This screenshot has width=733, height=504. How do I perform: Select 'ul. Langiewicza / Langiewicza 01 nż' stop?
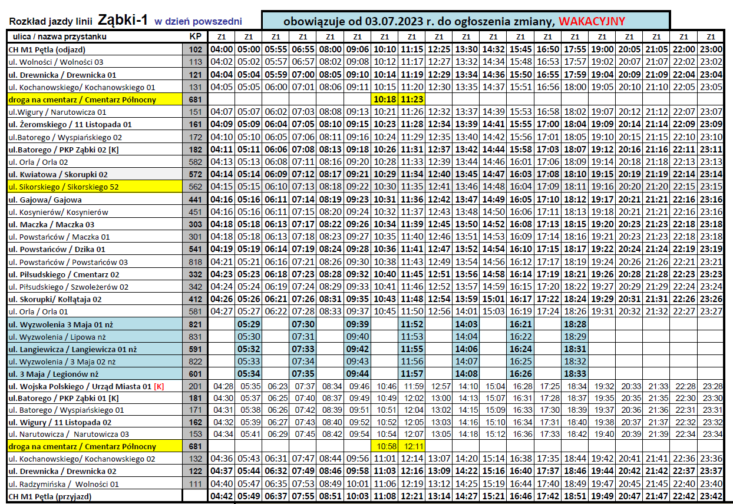tap(72, 349)
